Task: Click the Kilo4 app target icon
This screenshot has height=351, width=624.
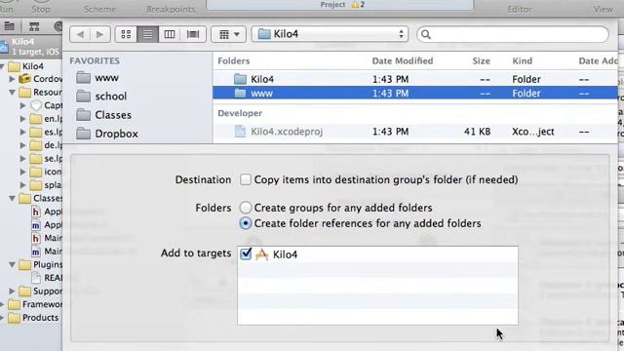Action: coord(262,254)
